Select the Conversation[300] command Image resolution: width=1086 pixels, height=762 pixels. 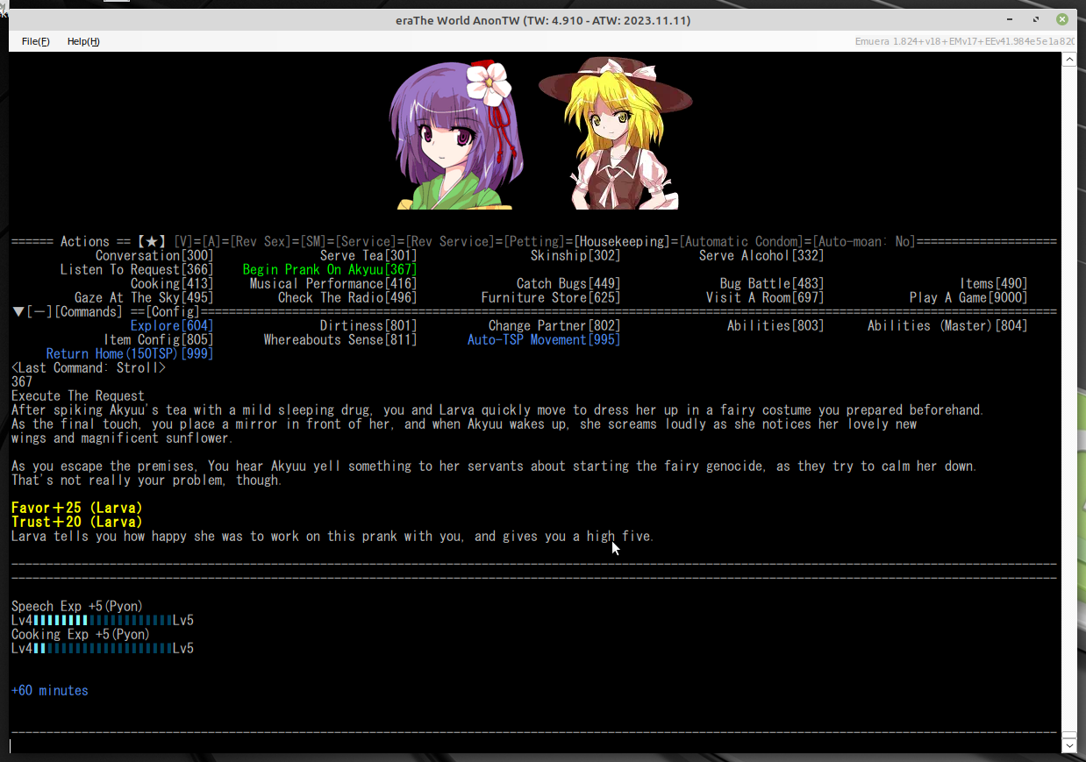pyautogui.click(x=154, y=256)
